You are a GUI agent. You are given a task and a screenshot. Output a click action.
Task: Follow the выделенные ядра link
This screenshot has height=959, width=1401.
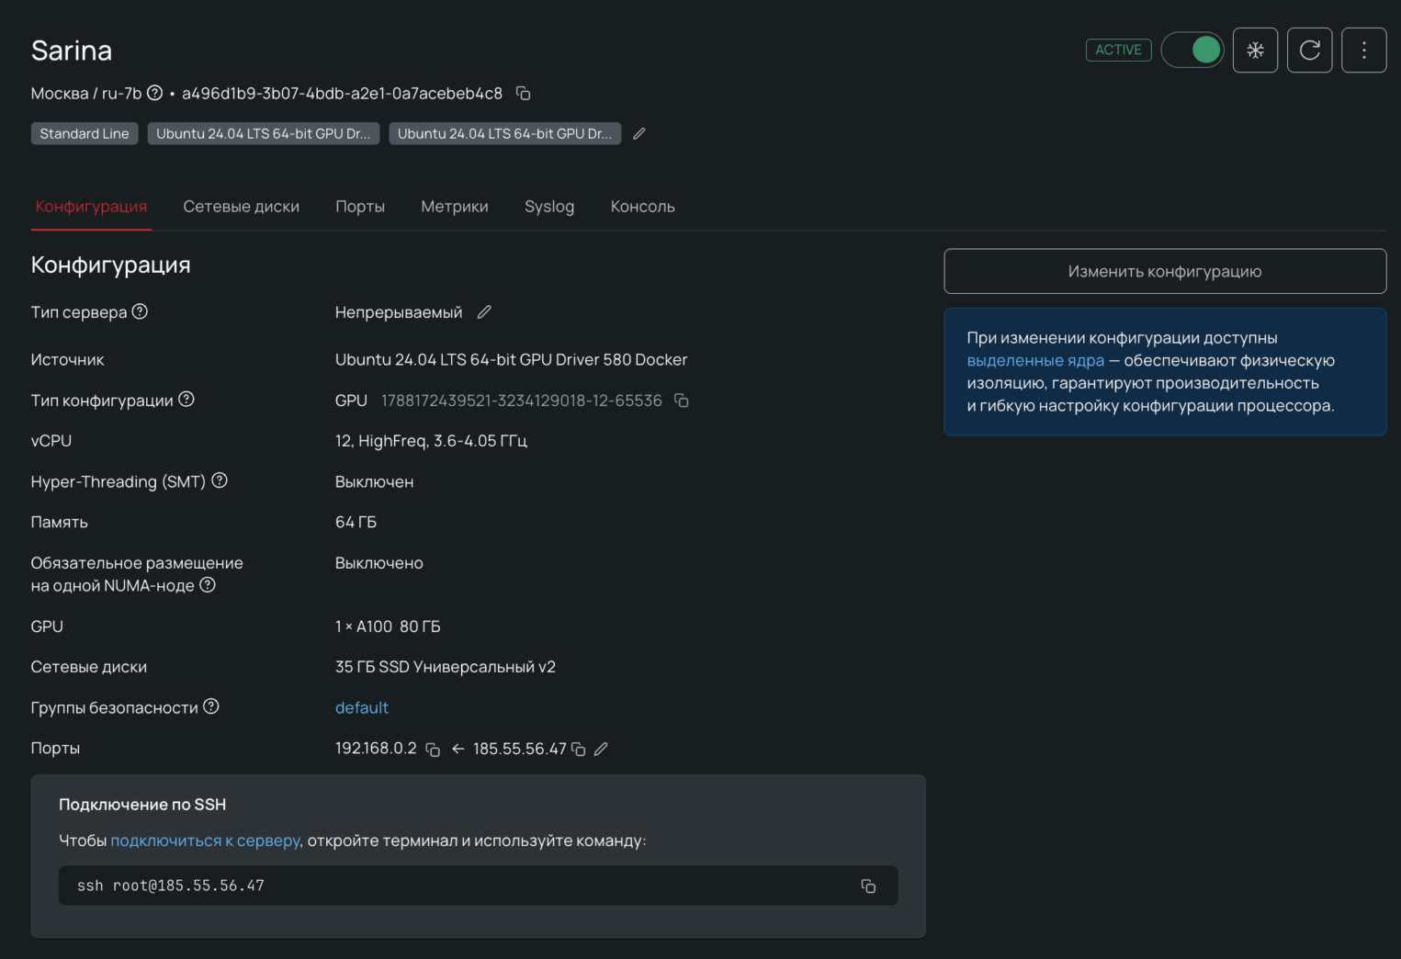(1035, 360)
